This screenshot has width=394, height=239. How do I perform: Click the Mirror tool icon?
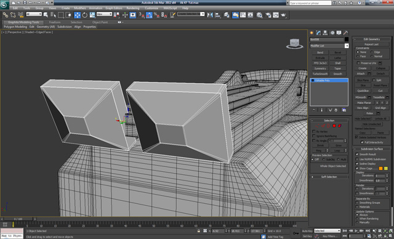(210, 15)
